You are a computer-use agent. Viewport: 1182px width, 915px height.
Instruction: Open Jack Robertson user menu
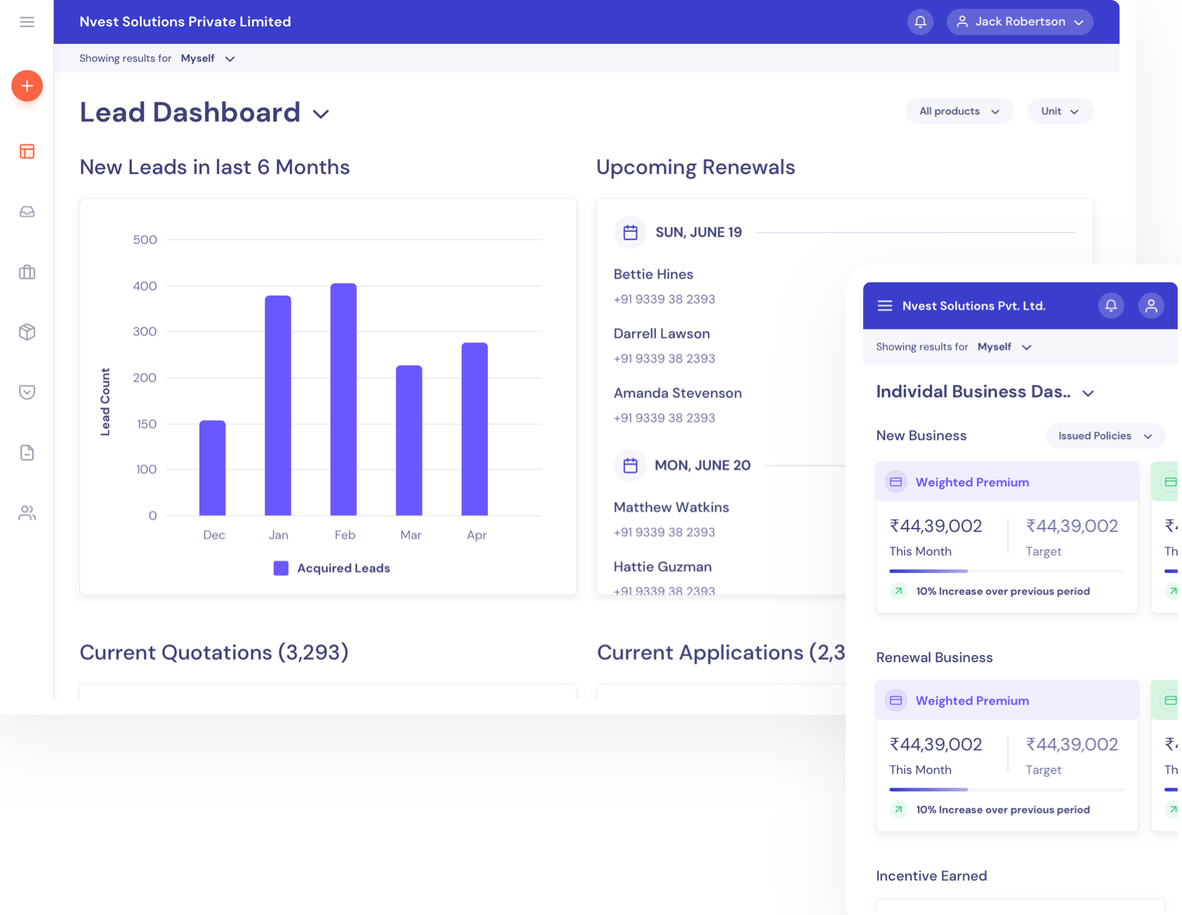(x=1020, y=22)
